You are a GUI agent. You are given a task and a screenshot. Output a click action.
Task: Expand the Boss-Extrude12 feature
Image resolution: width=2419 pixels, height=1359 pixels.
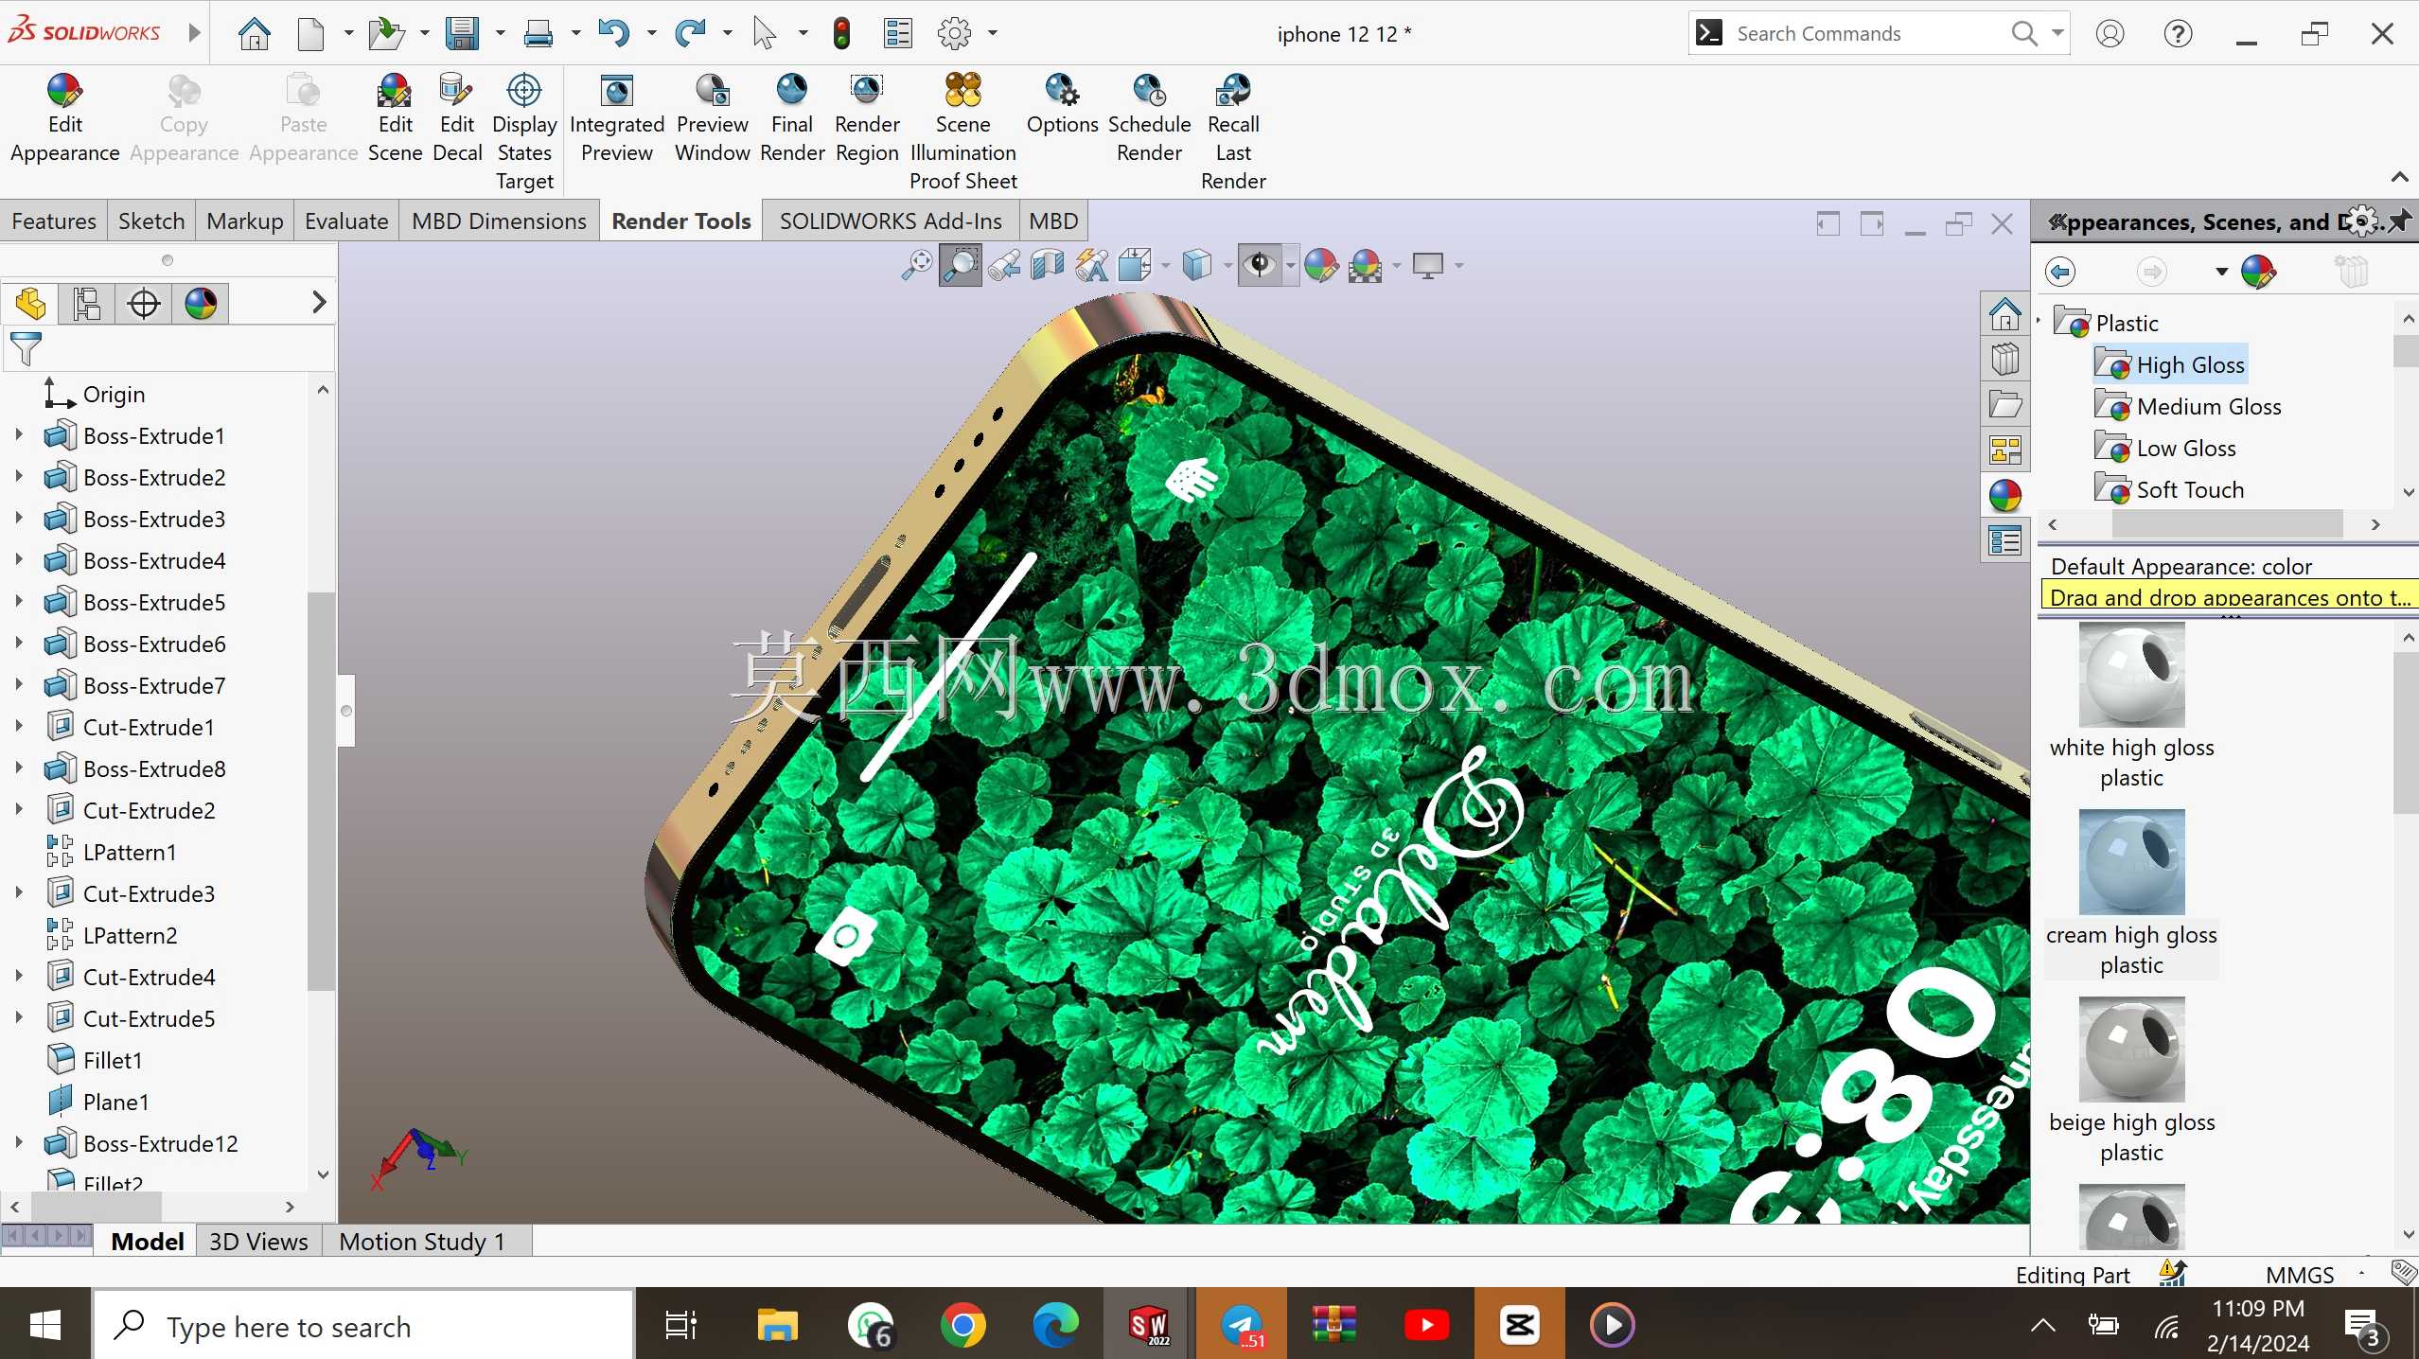(18, 1143)
